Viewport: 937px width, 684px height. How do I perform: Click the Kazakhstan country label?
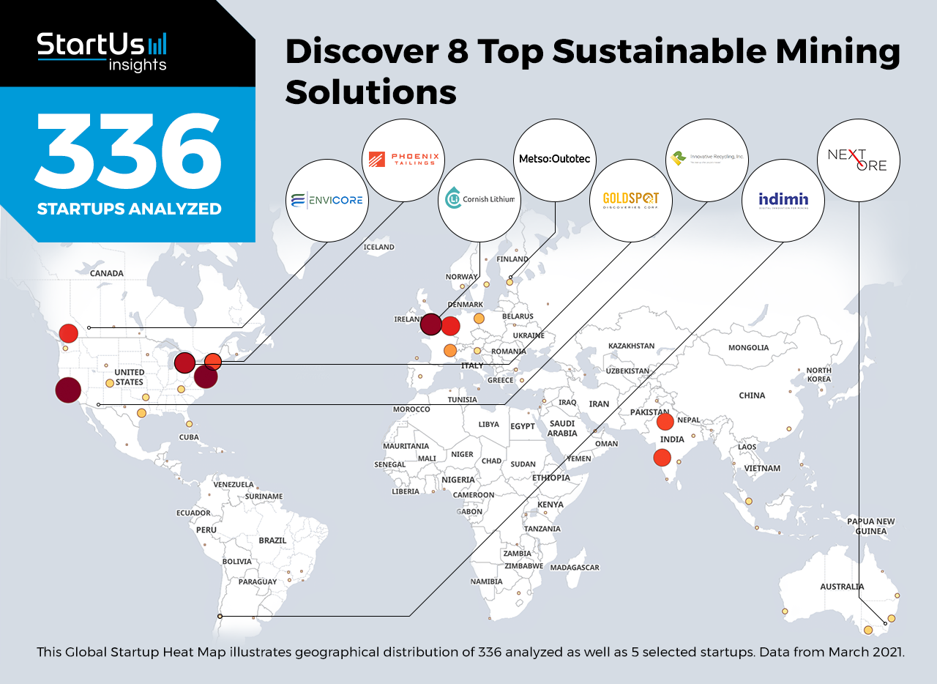pos(631,346)
